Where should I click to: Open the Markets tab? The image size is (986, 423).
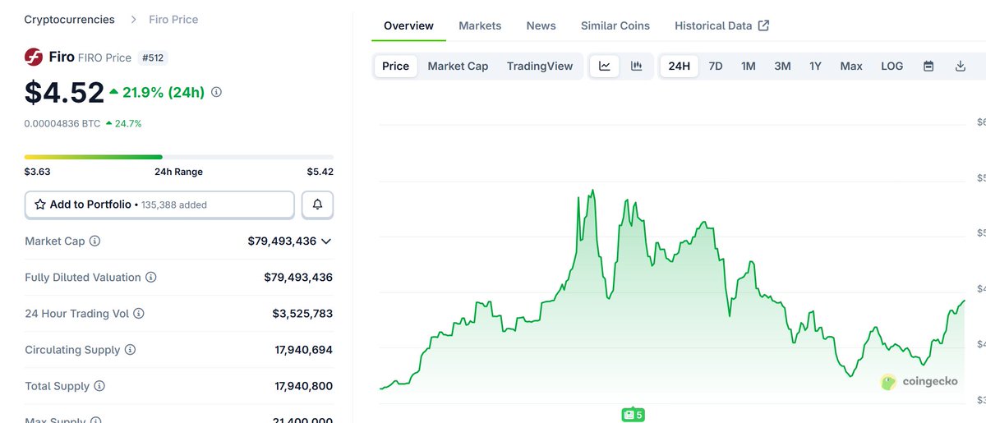tap(480, 25)
